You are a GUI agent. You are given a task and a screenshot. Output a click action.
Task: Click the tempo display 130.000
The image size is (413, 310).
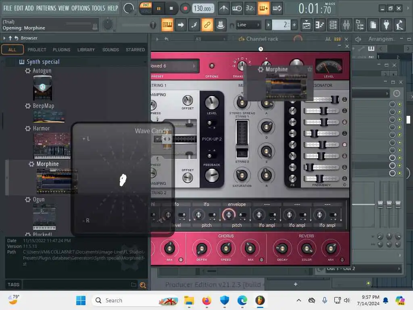click(202, 8)
